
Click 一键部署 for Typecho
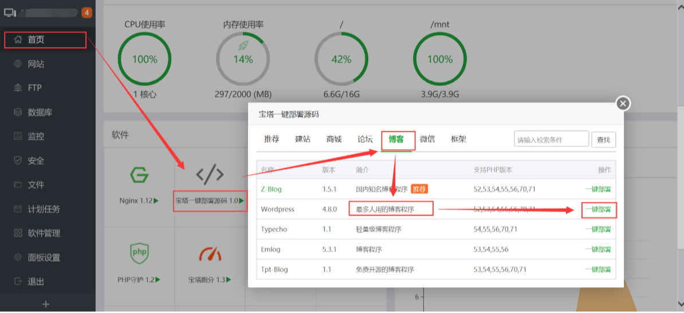pyautogui.click(x=597, y=229)
